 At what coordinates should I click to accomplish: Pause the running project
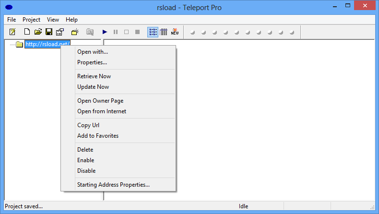coord(116,32)
